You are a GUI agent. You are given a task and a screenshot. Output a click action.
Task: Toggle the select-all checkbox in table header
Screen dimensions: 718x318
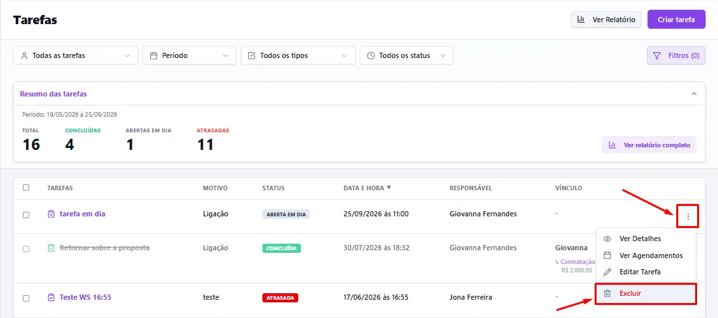(x=26, y=188)
